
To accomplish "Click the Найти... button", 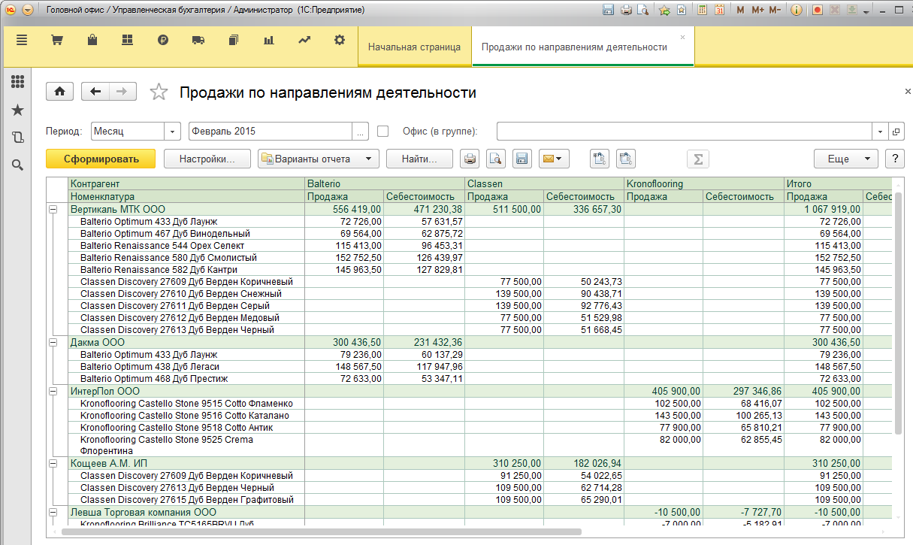I will point(419,159).
